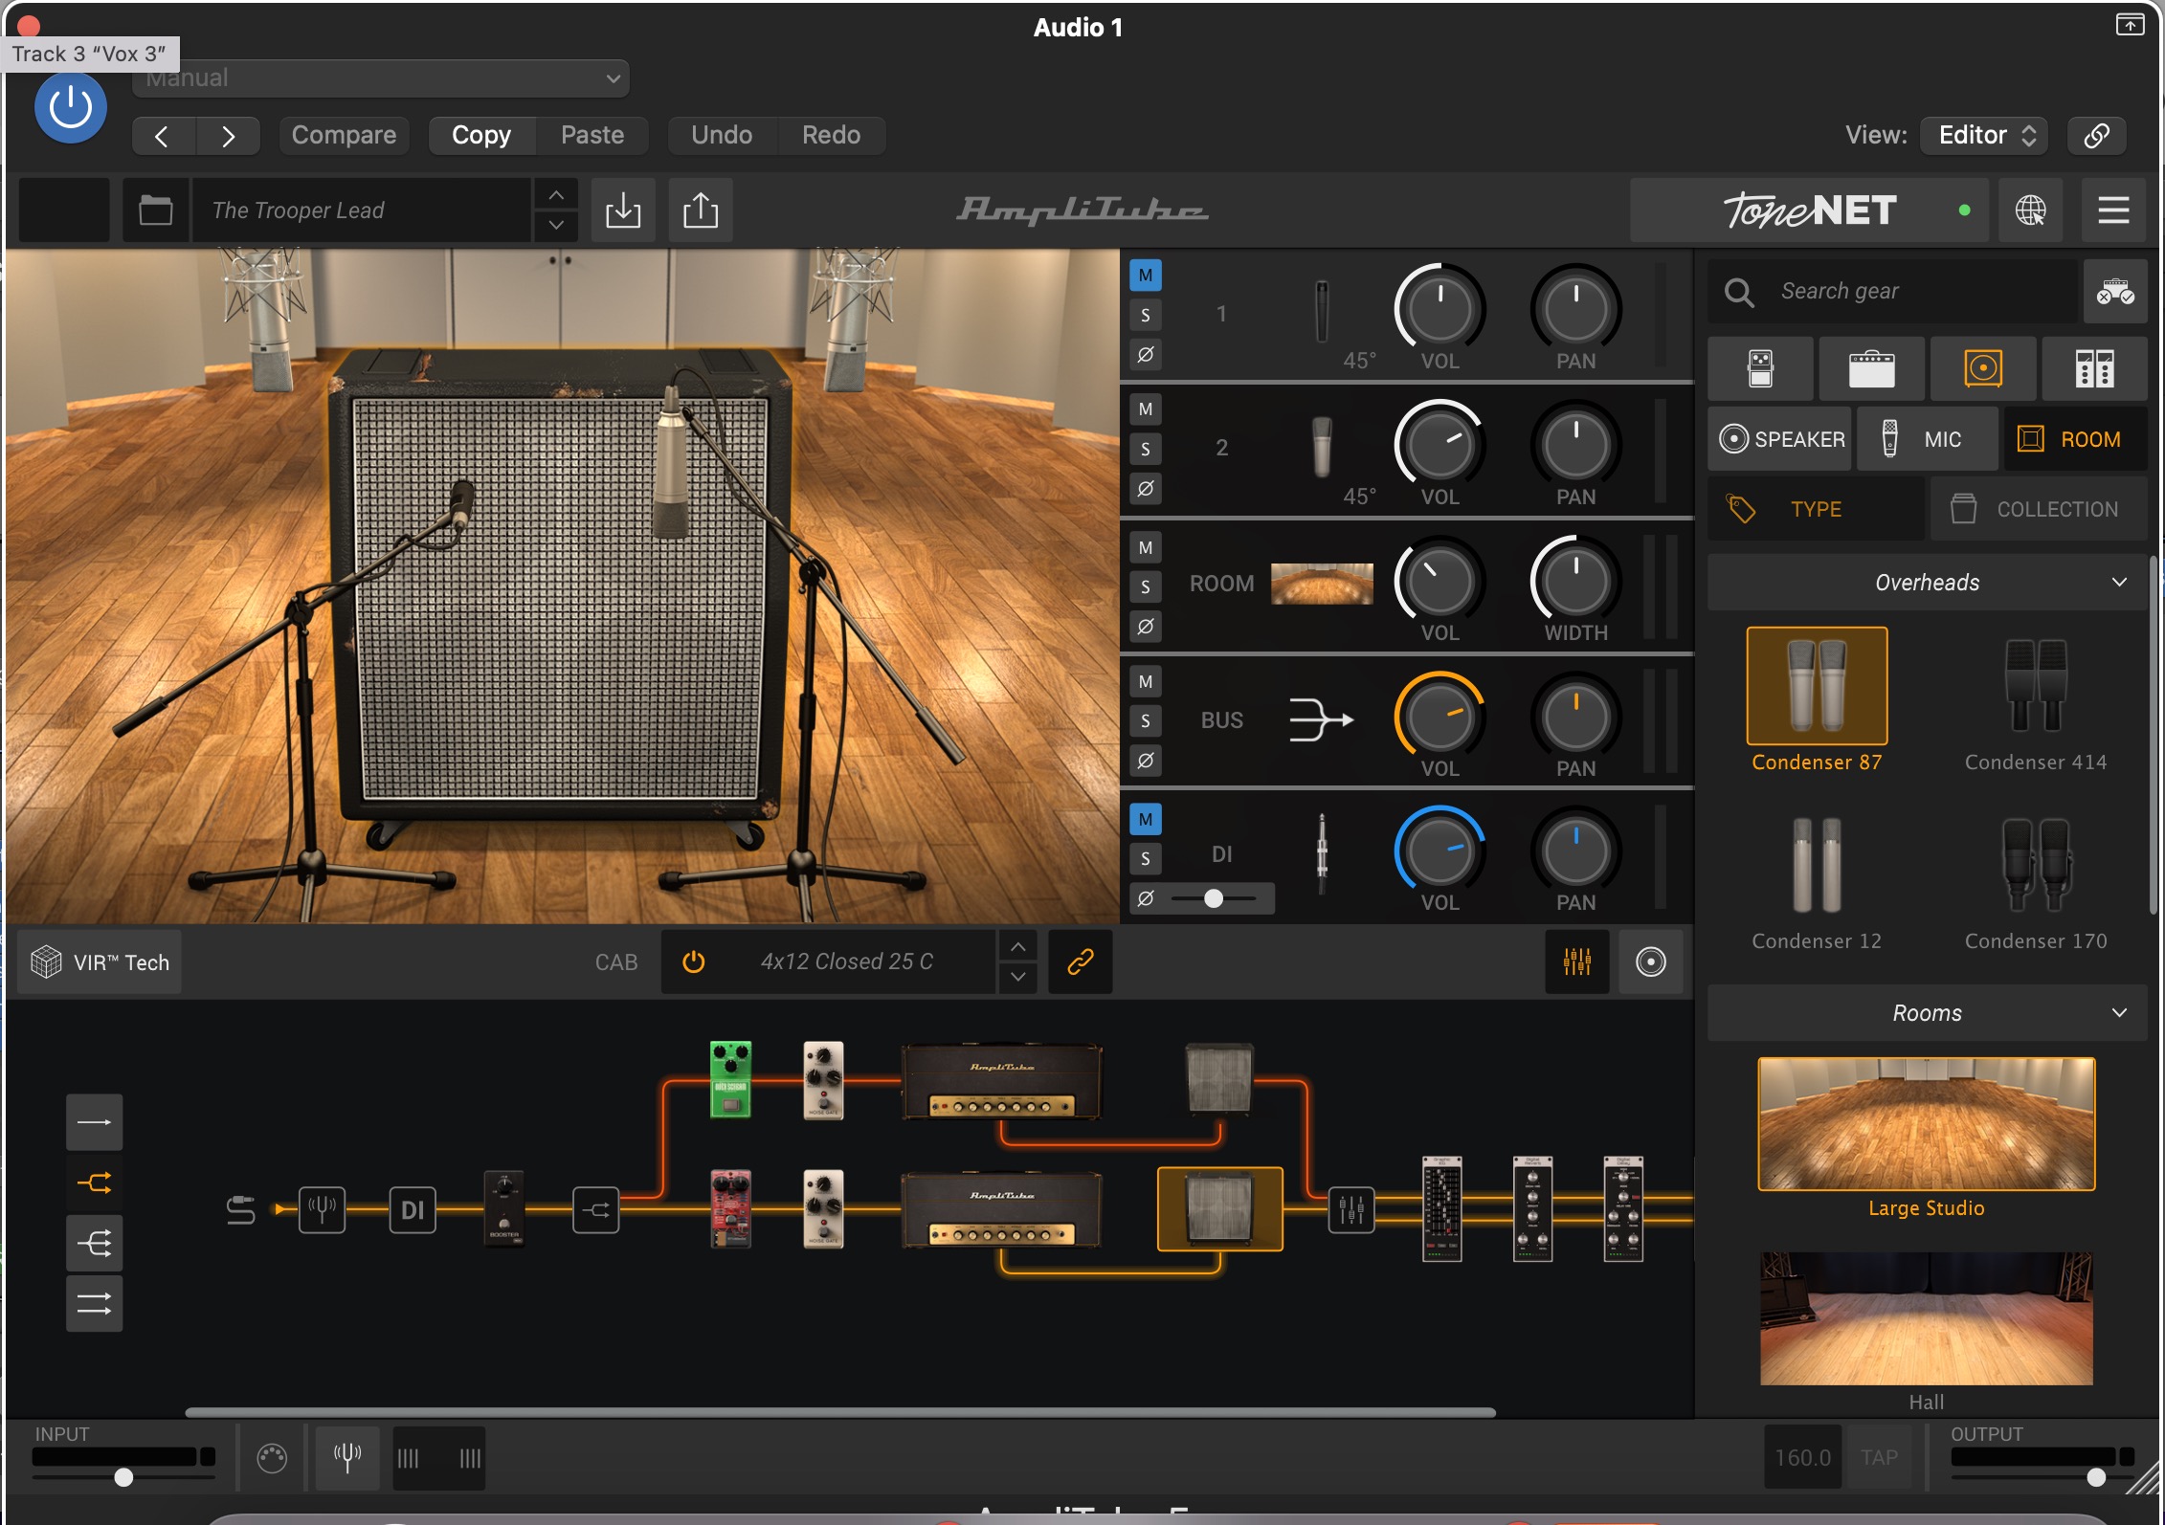
Task: Step to previous cabinet model up arrow
Action: (1018, 946)
